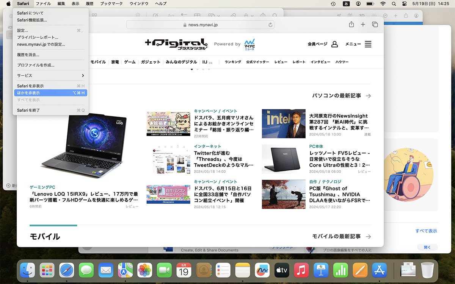The width and height of the screenshot is (455, 284).
Task: Go to ガジェット category tab
Action: pyautogui.click(x=151, y=62)
